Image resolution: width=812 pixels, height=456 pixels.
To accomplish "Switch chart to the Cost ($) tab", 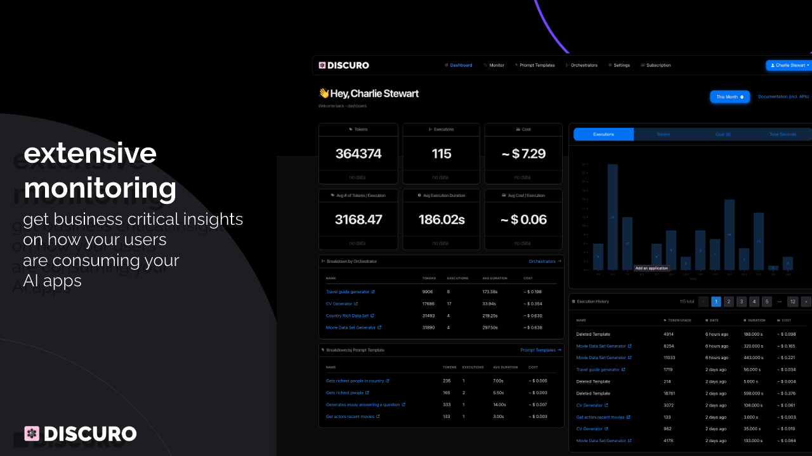I will pos(723,134).
